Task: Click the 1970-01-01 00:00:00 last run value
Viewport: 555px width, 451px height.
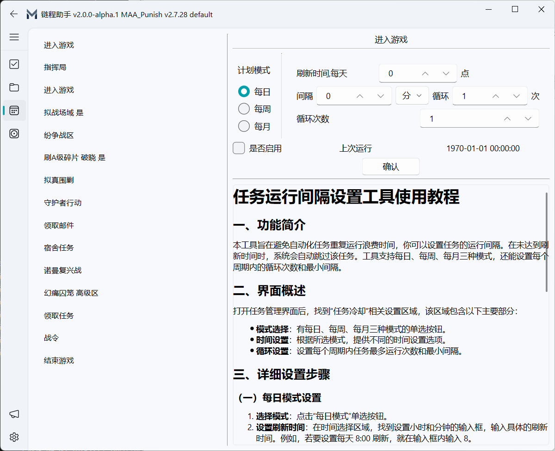Action: coord(483,148)
